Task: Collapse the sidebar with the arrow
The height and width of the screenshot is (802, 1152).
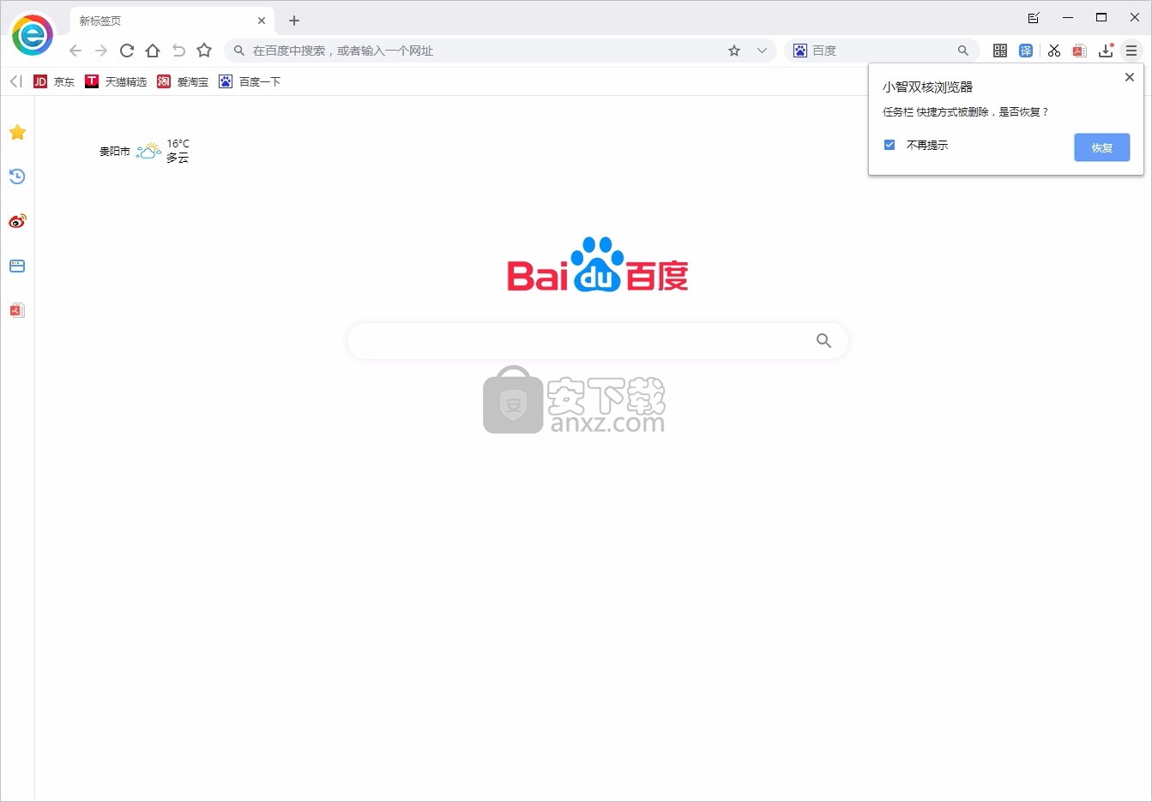Action: pos(15,81)
